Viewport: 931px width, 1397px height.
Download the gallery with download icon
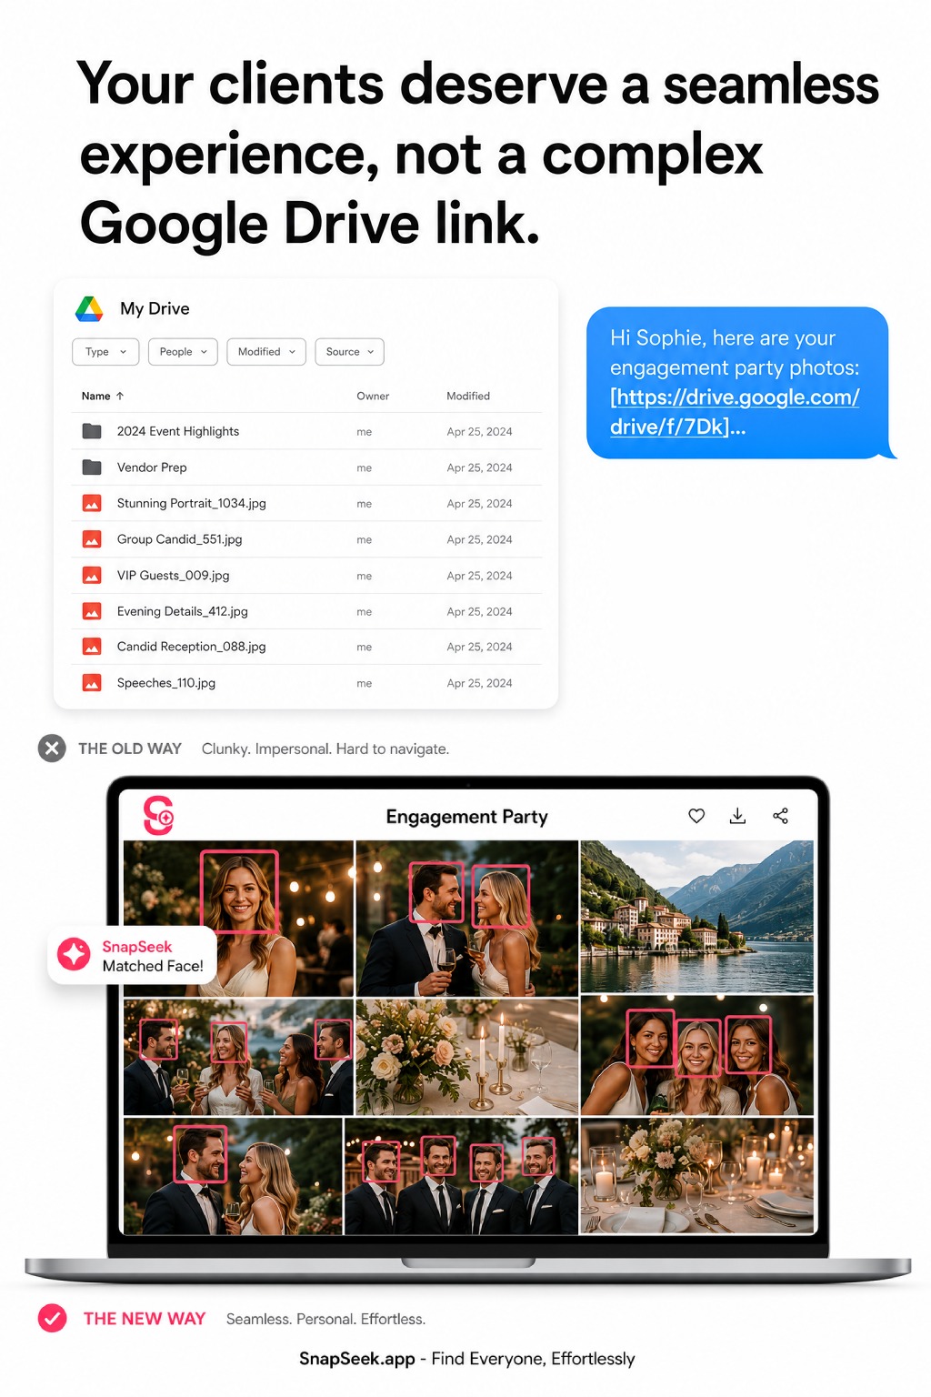tap(737, 816)
